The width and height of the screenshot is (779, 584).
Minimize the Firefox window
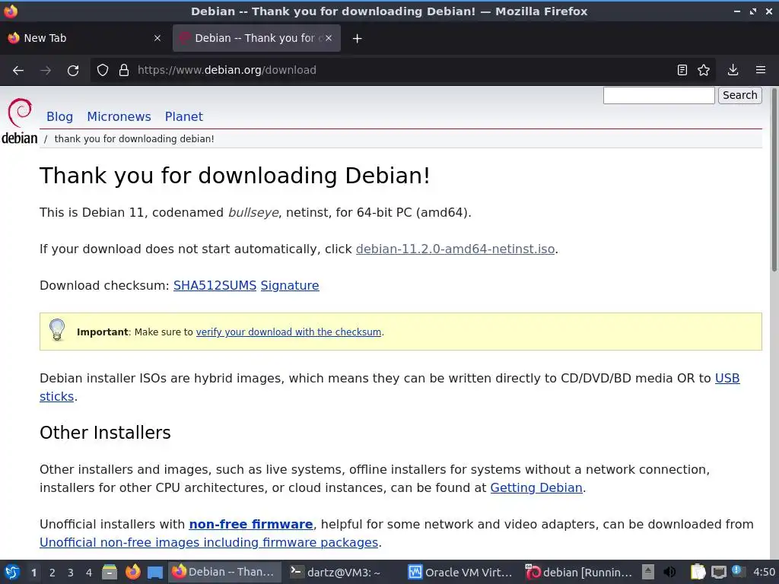[736, 11]
